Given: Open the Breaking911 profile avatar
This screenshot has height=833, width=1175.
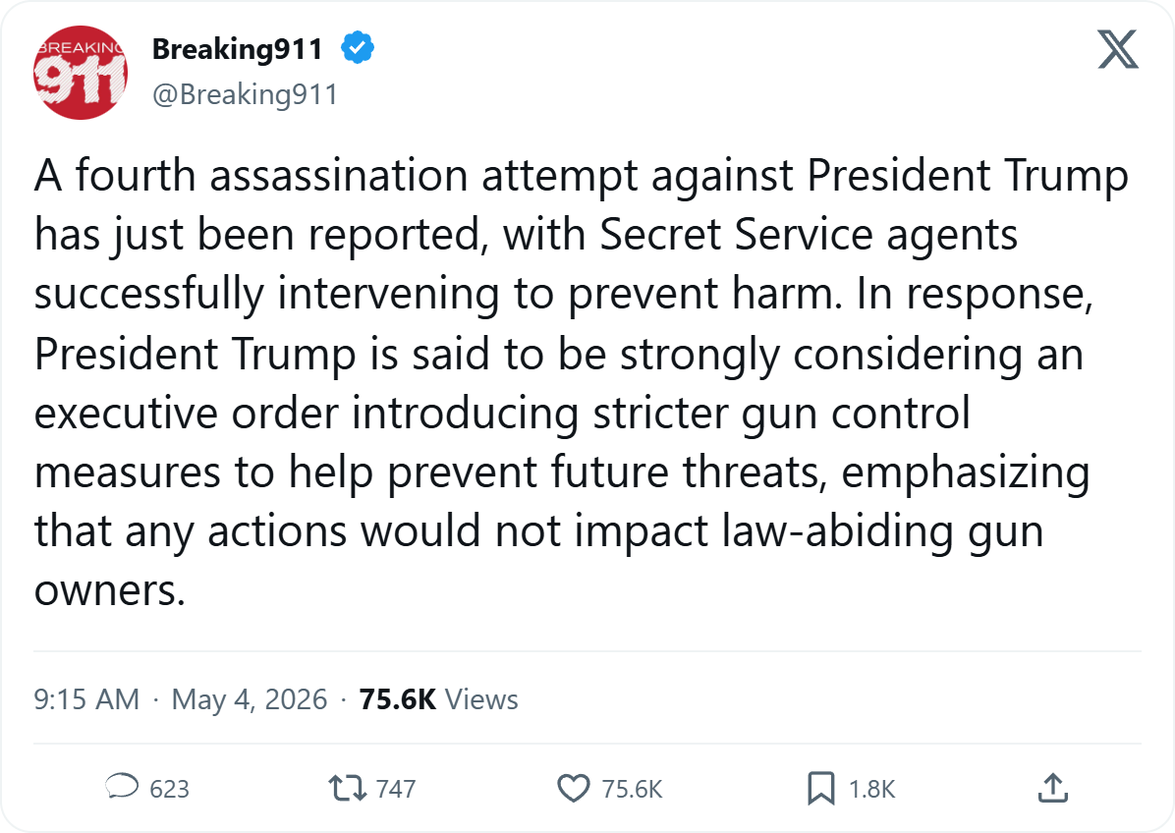Looking at the screenshot, I should click(81, 73).
